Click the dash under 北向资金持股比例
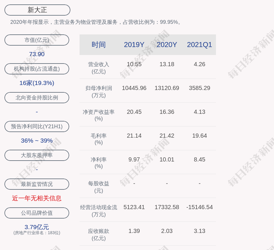This screenshot has width=274, height=250. point(37,112)
